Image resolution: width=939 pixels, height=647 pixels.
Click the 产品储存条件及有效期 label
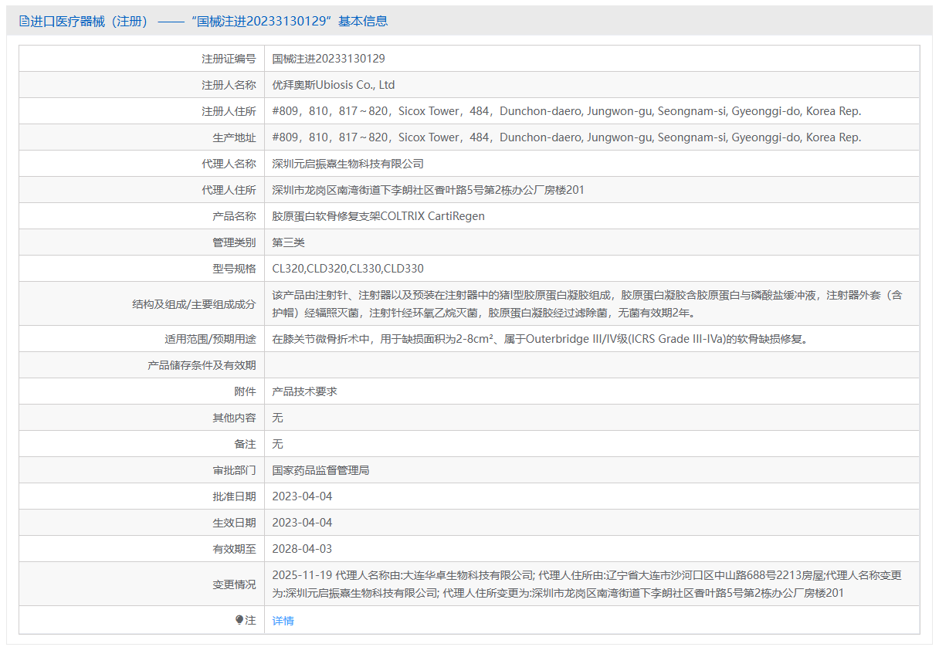(x=202, y=365)
